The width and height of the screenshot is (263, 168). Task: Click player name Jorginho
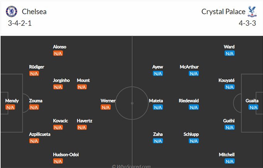tap(61, 81)
